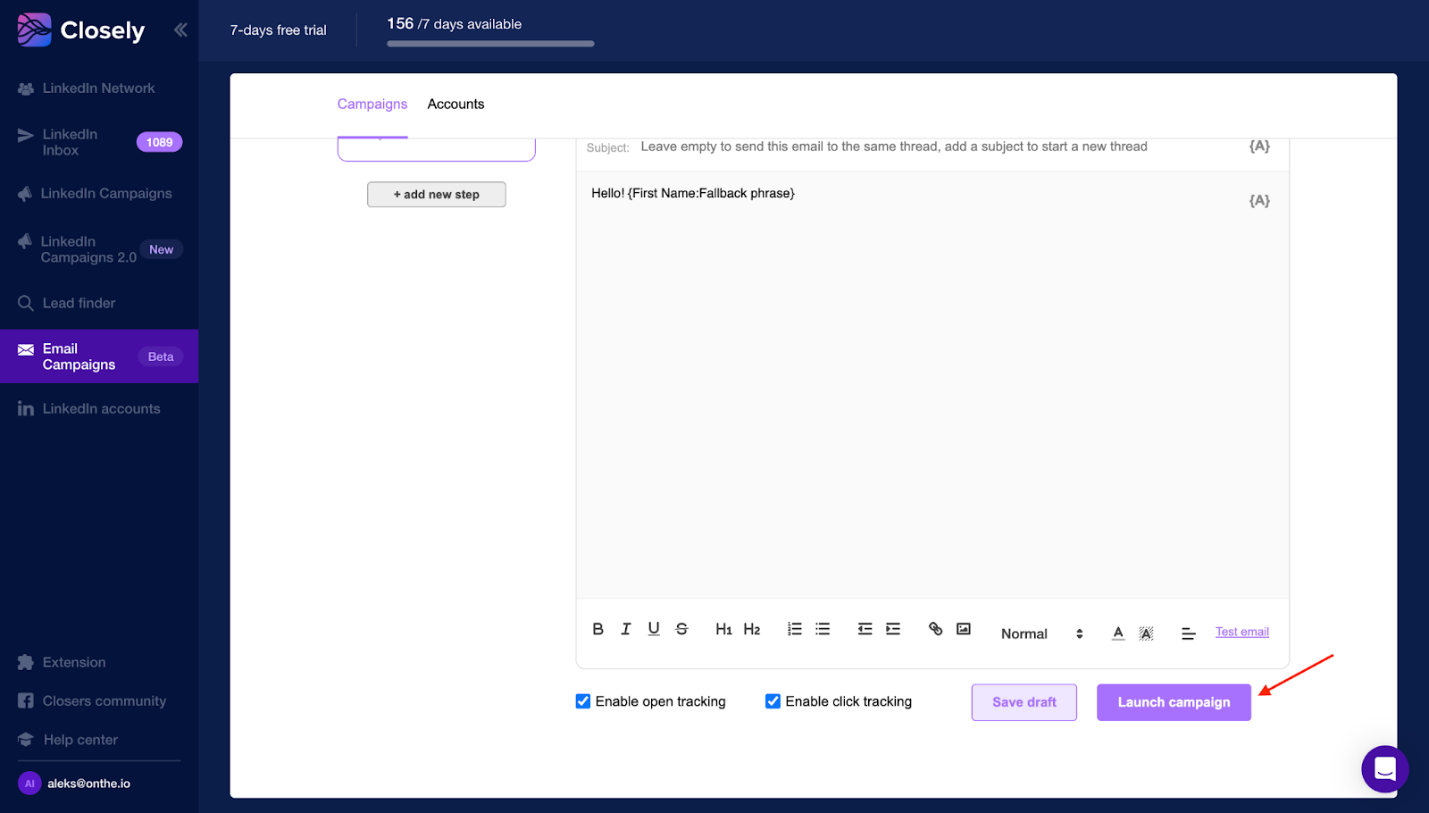
Task: Toggle bold formatting in the editor toolbar
Action: pyautogui.click(x=598, y=629)
